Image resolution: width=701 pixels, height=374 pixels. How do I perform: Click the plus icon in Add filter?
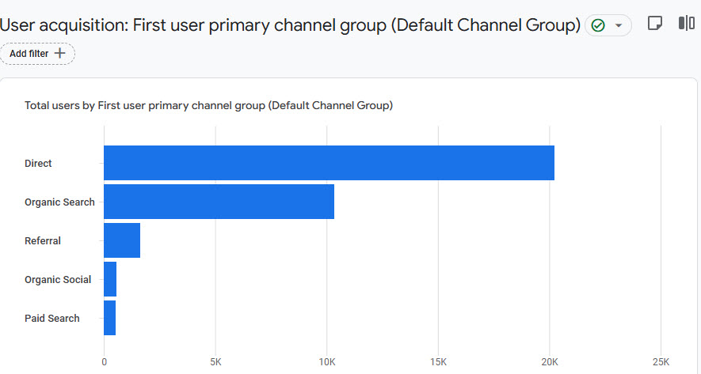[59, 54]
